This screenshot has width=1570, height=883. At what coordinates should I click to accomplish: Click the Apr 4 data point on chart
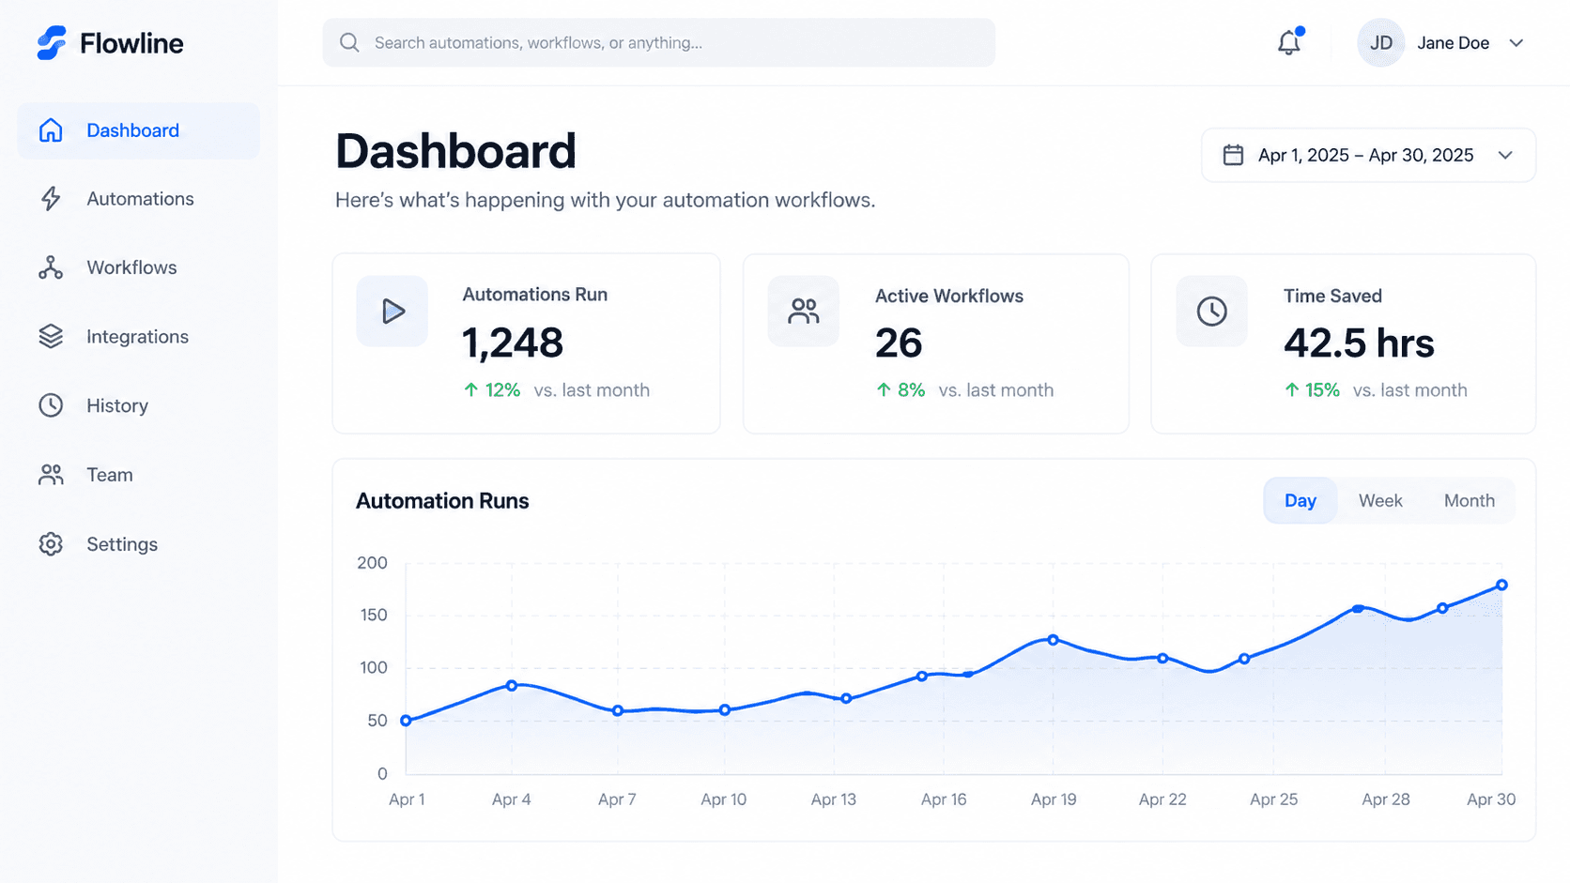(x=512, y=686)
